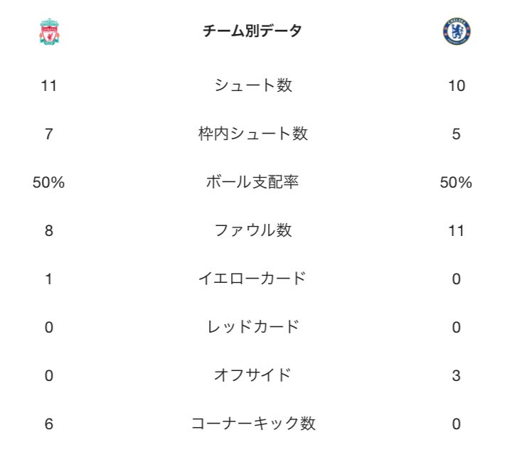Click the コーナーキック数 stat label
Viewport: 507px width, 462px height.
pyautogui.click(x=253, y=424)
